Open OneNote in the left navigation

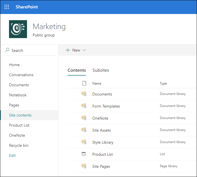(17, 135)
